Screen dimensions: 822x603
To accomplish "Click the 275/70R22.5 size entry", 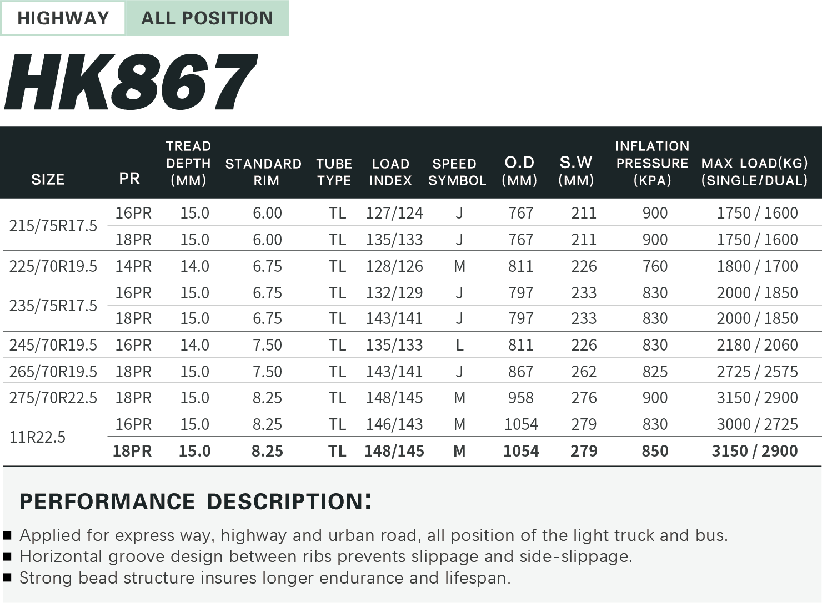I will click(x=53, y=398).
